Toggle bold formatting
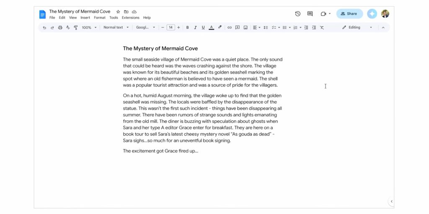The image size is (429, 214). click(187, 28)
